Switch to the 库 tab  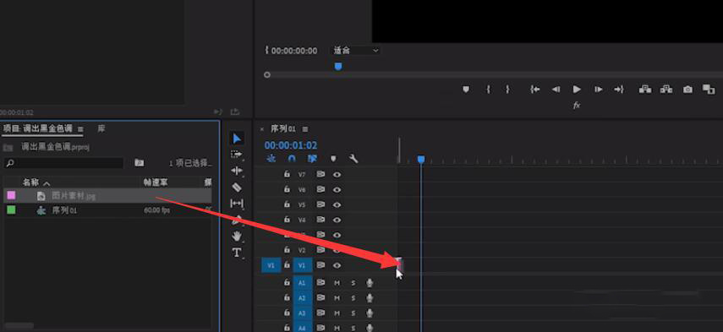(101, 129)
